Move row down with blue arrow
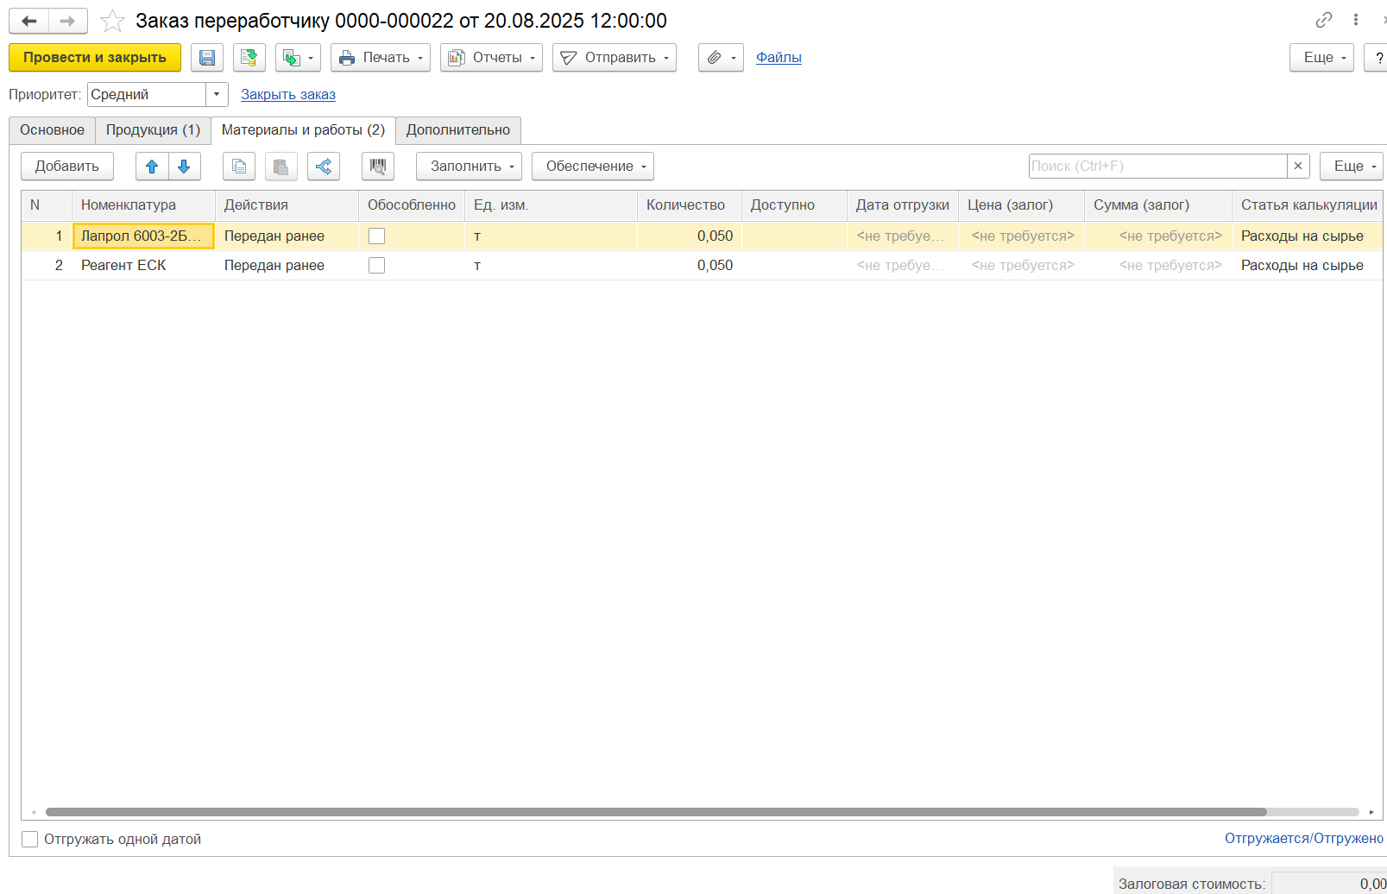 click(x=184, y=167)
